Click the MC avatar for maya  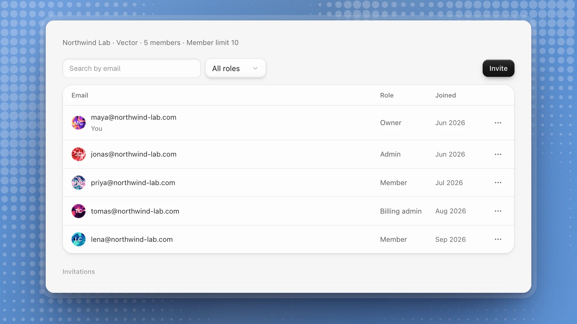click(x=78, y=123)
